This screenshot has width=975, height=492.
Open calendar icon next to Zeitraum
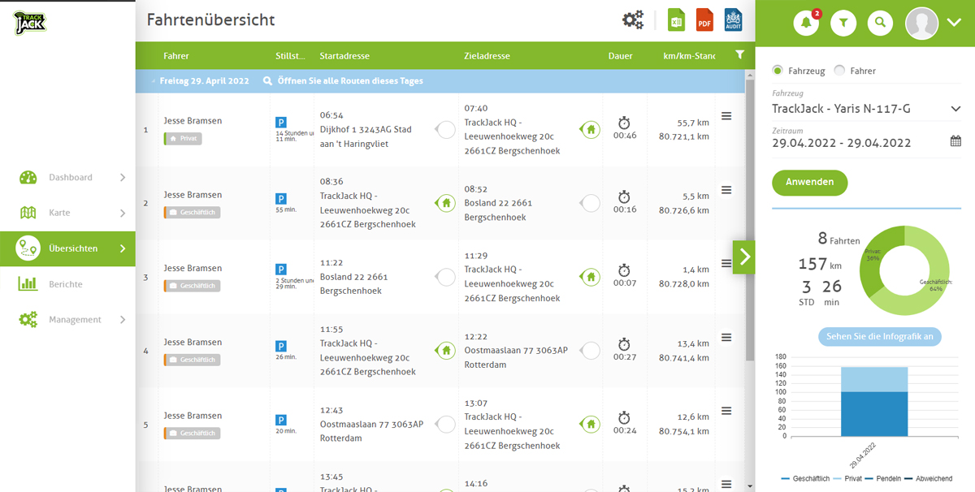[x=955, y=141]
